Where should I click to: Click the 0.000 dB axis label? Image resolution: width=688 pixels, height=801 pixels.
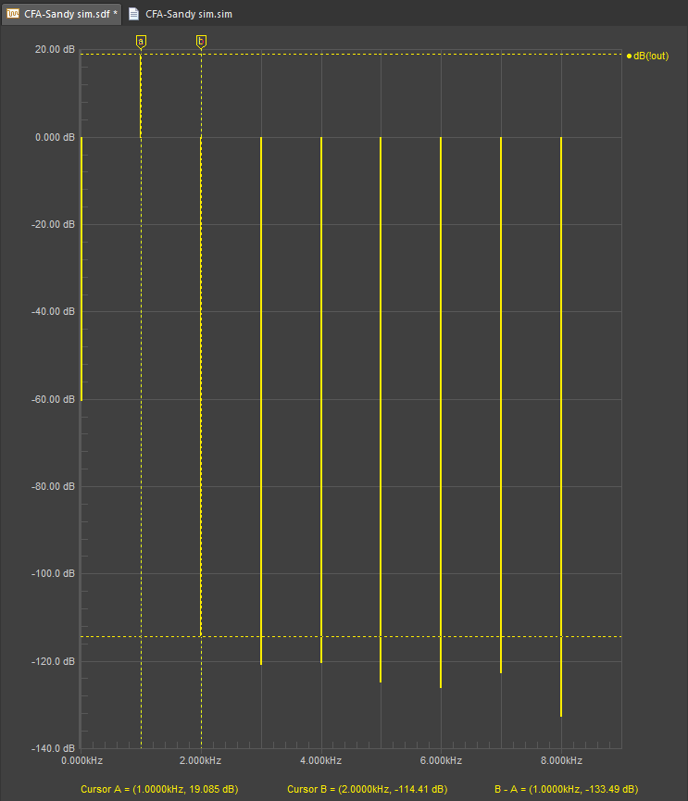point(55,137)
